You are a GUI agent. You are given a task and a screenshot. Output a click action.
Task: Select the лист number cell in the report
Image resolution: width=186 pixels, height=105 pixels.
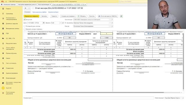coord(106,34)
